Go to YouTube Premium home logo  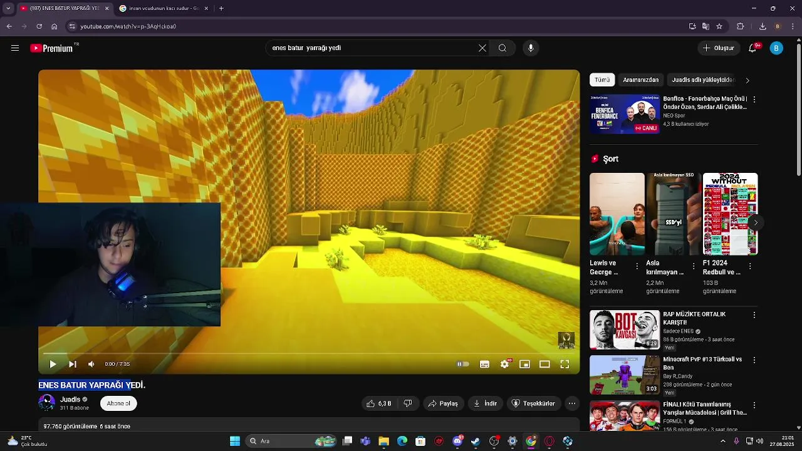tap(51, 48)
